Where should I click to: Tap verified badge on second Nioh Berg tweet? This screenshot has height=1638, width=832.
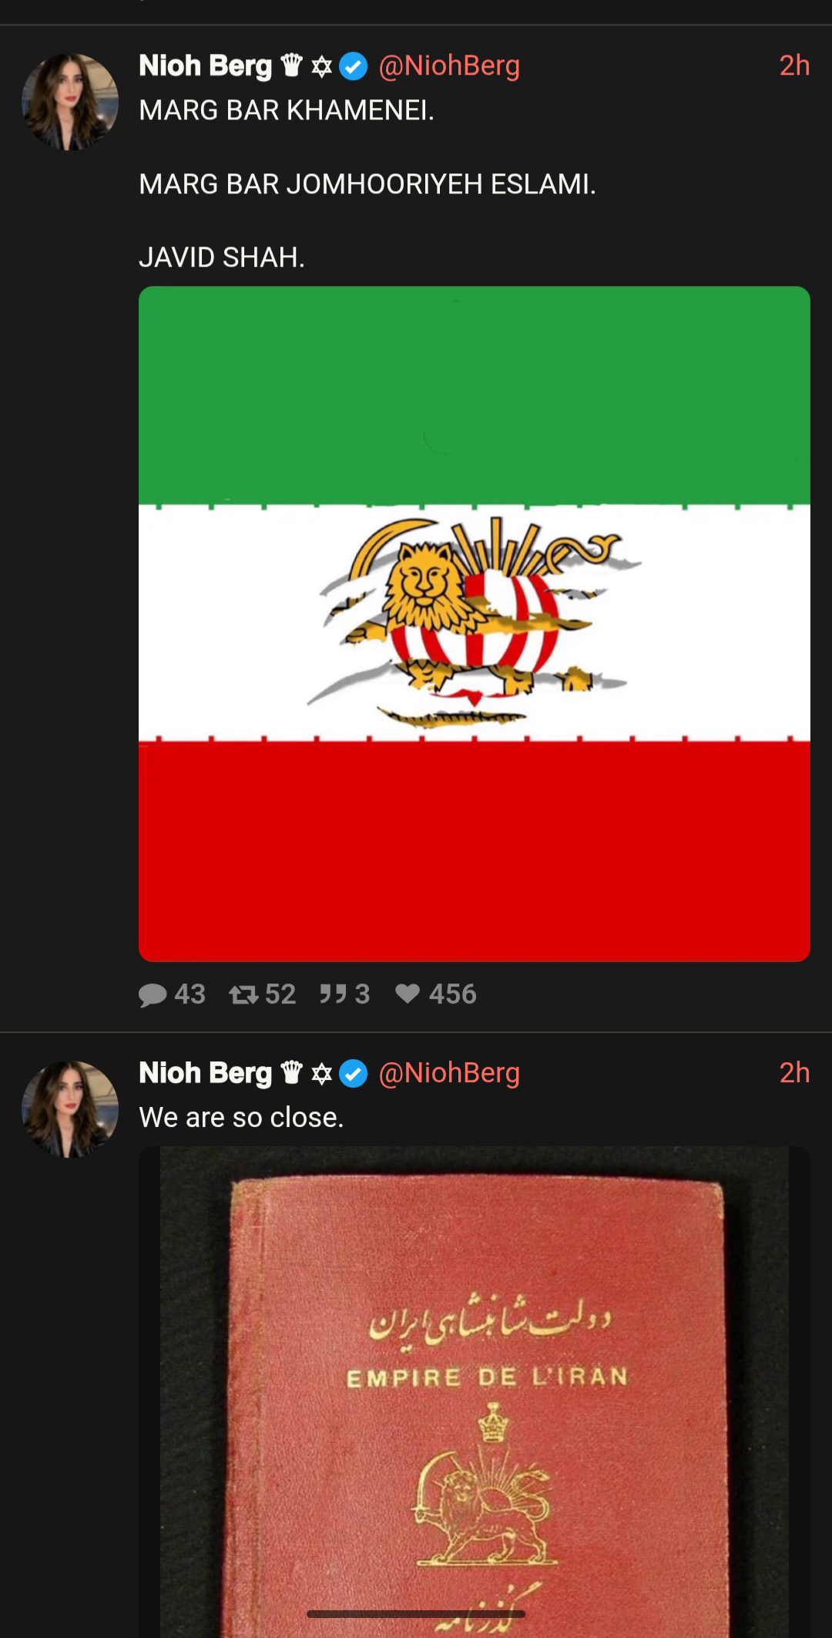[354, 1074]
